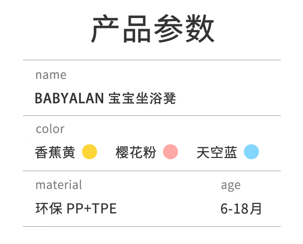Pick the sky blue color circle
Viewport: 303px width, 244px height.
[251, 152]
